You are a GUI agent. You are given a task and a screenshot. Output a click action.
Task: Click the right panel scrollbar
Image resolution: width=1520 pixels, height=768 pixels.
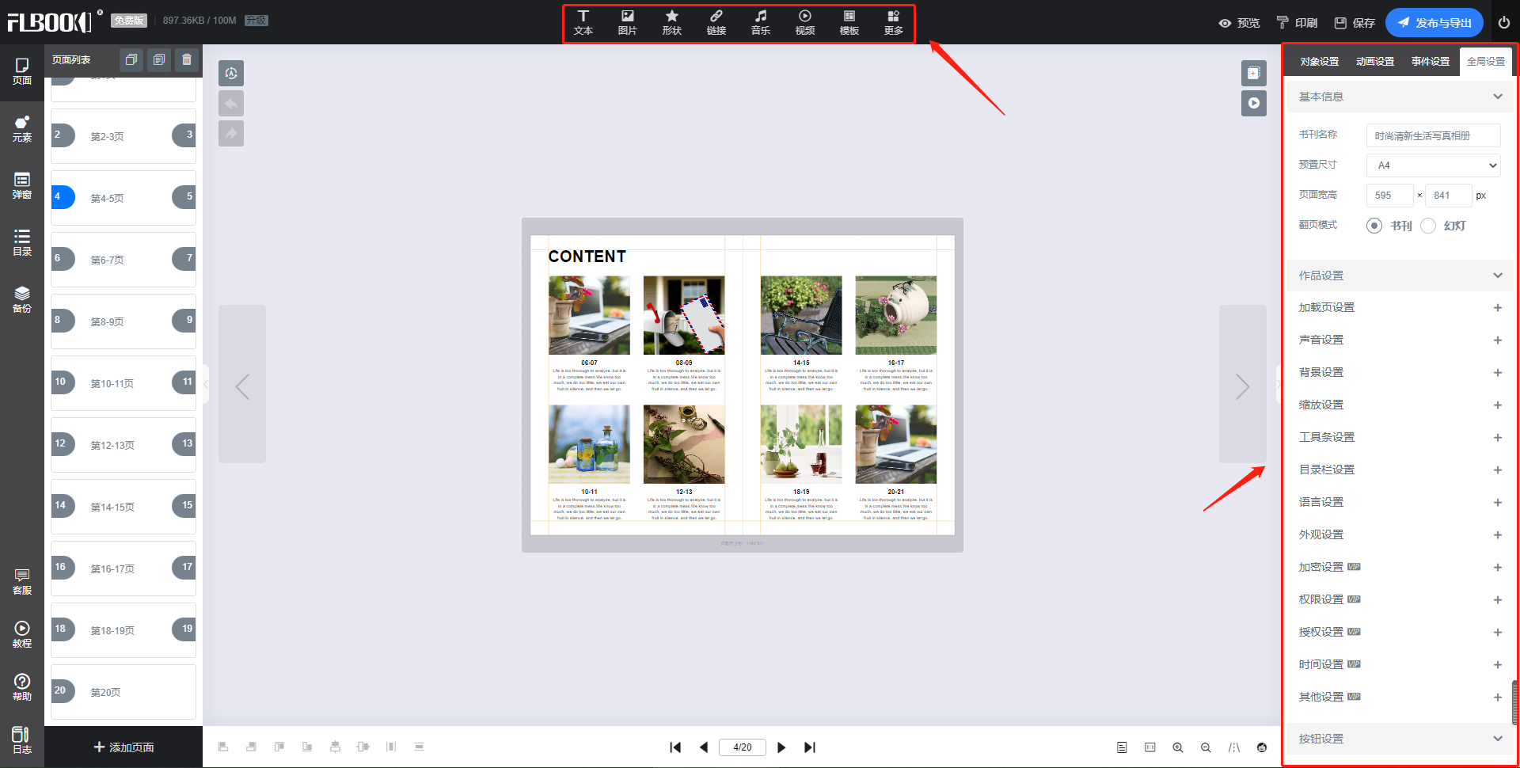(1514, 702)
